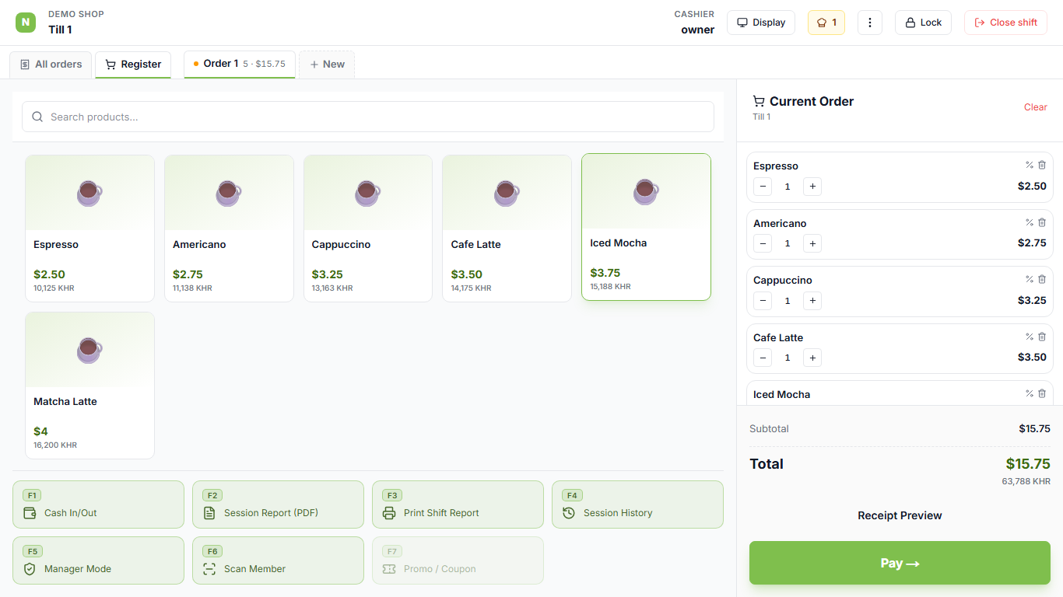
Task: Open the three-dot more options menu
Action: [870, 23]
